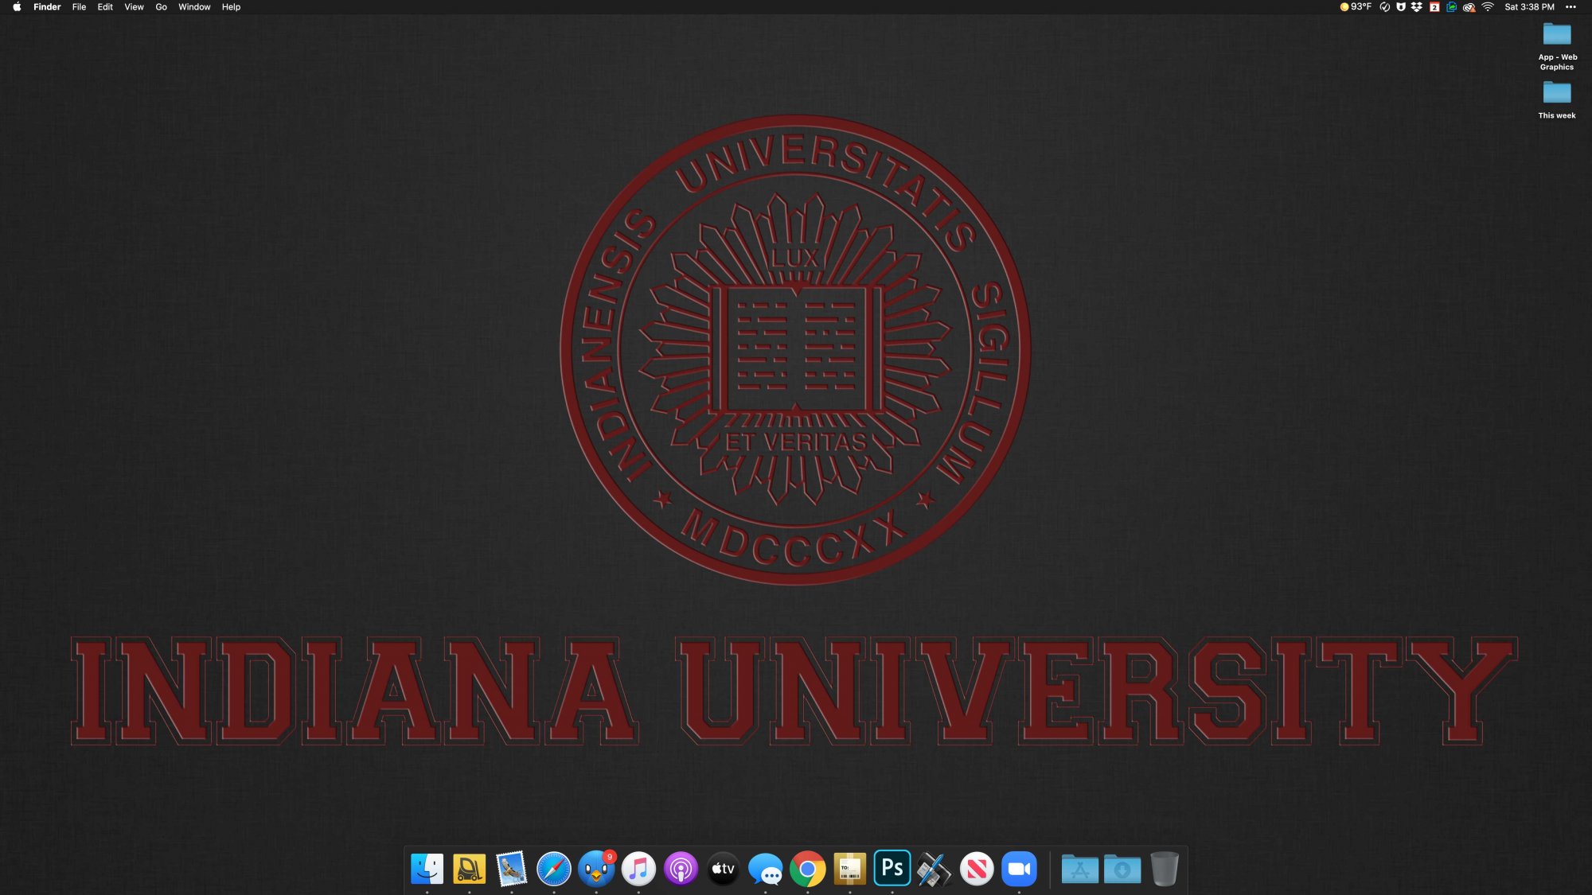Open Tweetbot with the 9 badge
The height and width of the screenshot is (895, 1592).
tap(596, 869)
